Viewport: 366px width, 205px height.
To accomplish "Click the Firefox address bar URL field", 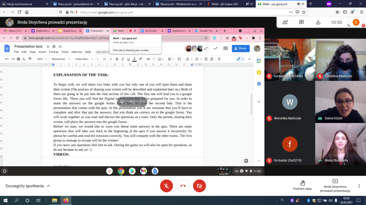I will (179, 12).
